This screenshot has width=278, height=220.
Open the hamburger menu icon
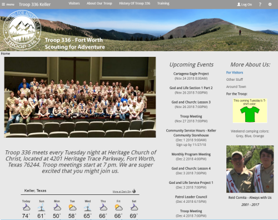coord(3,4)
